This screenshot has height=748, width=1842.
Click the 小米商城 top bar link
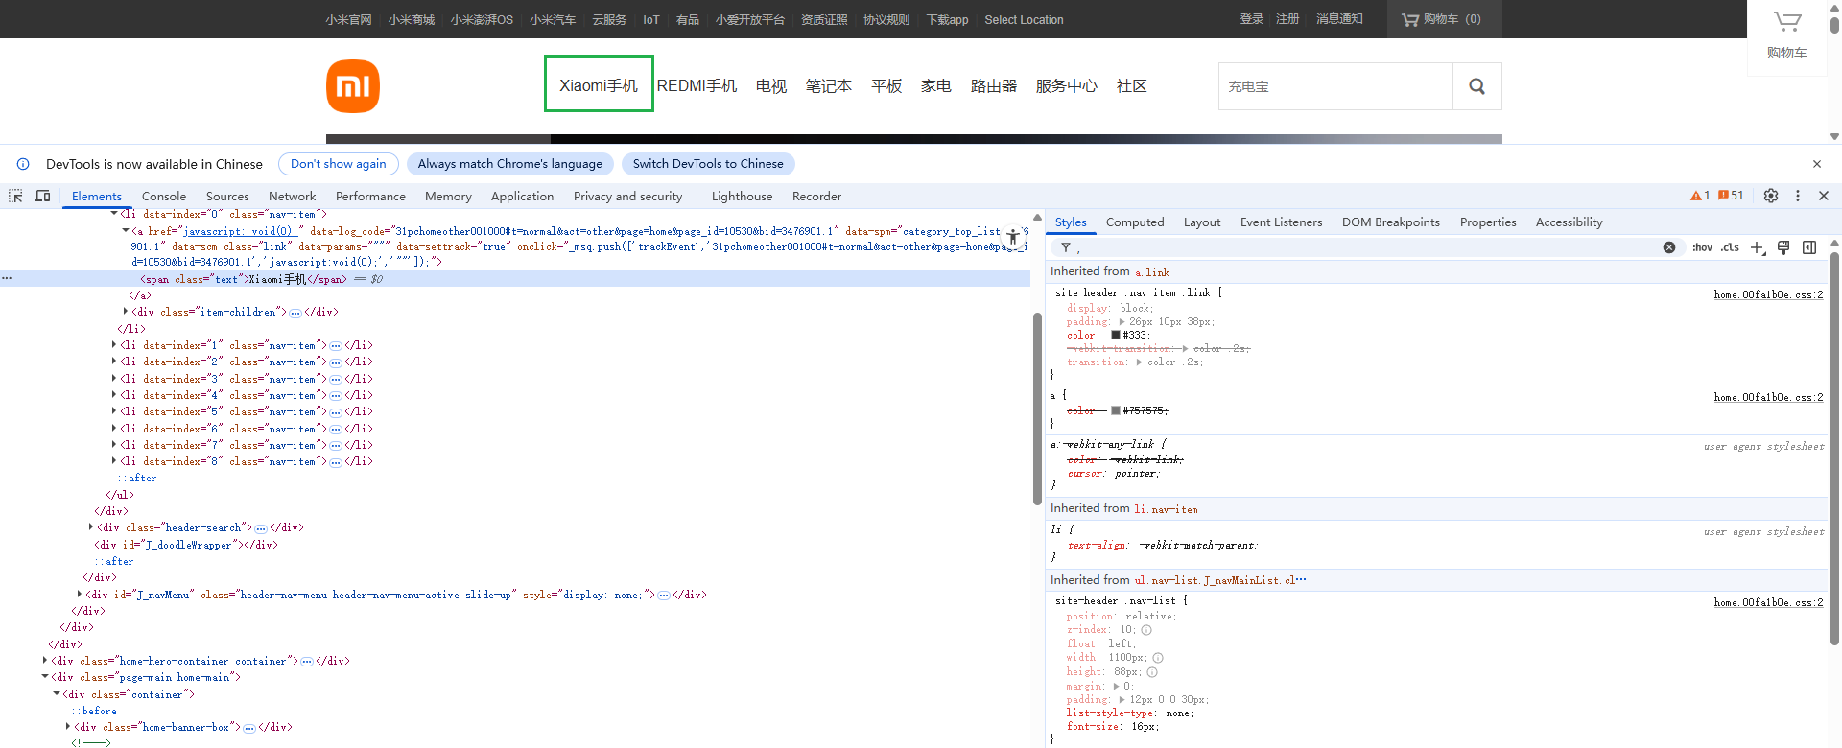point(412,19)
